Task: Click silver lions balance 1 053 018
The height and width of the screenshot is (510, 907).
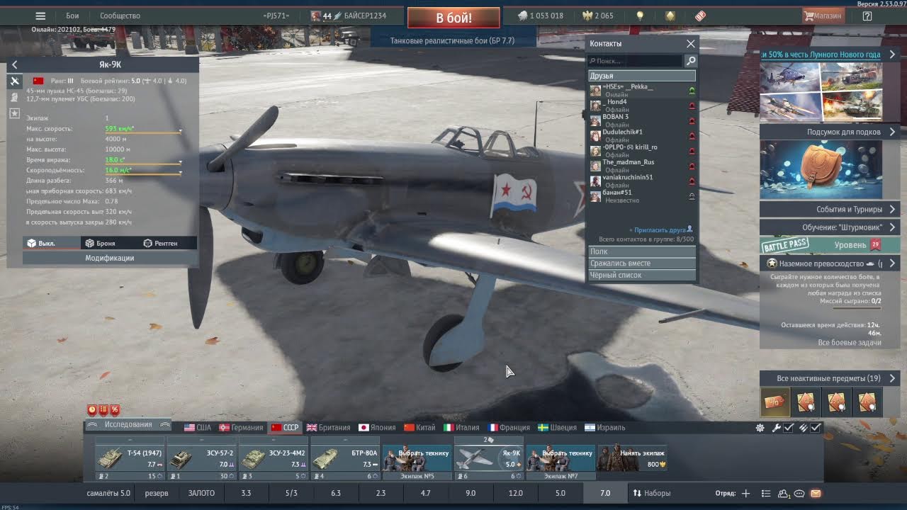Action: [x=541, y=16]
